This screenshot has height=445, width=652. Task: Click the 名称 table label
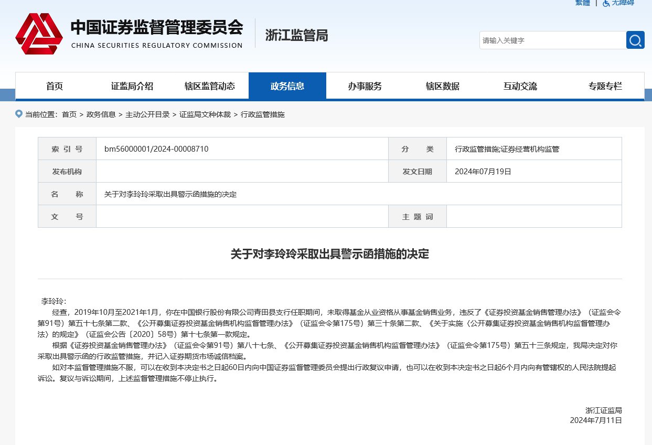[x=67, y=194]
